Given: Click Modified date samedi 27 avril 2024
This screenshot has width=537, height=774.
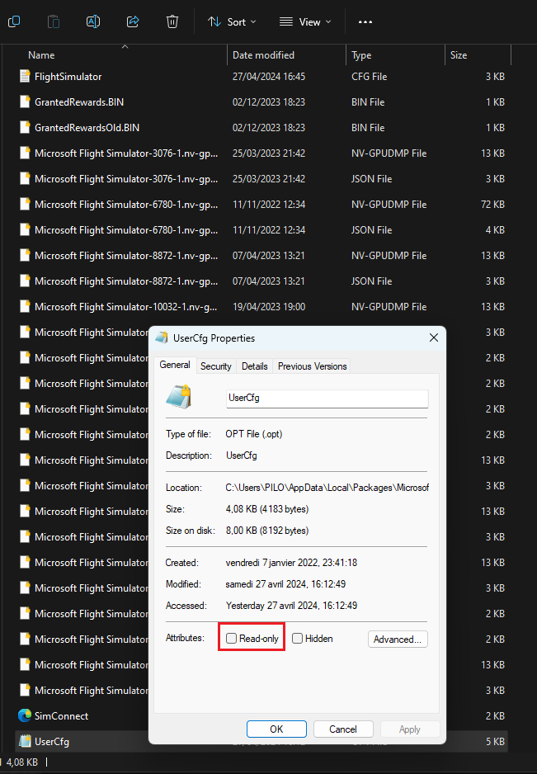Looking at the screenshot, I should pyautogui.click(x=285, y=584).
